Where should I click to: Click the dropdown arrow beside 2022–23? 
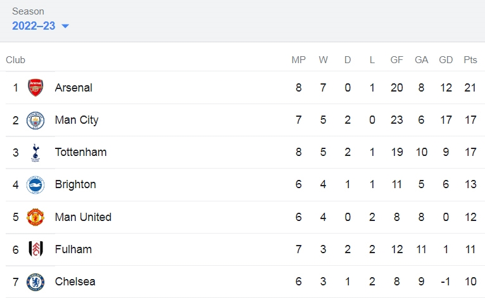click(65, 27)
